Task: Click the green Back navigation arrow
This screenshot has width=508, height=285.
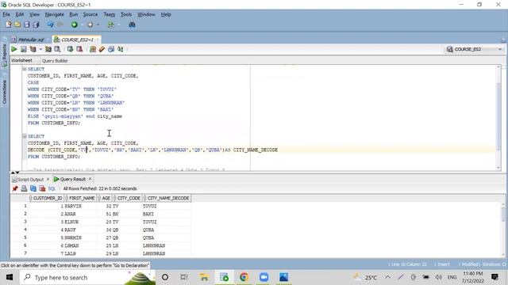Action: [x=75, y=25]
